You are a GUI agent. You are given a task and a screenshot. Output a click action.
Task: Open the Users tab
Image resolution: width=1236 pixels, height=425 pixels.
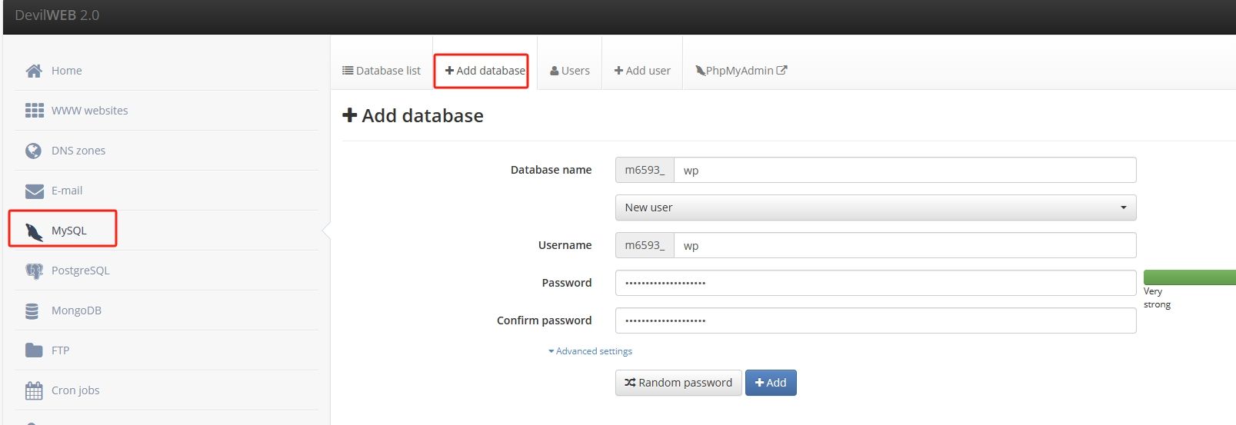(x=570, y=71)
